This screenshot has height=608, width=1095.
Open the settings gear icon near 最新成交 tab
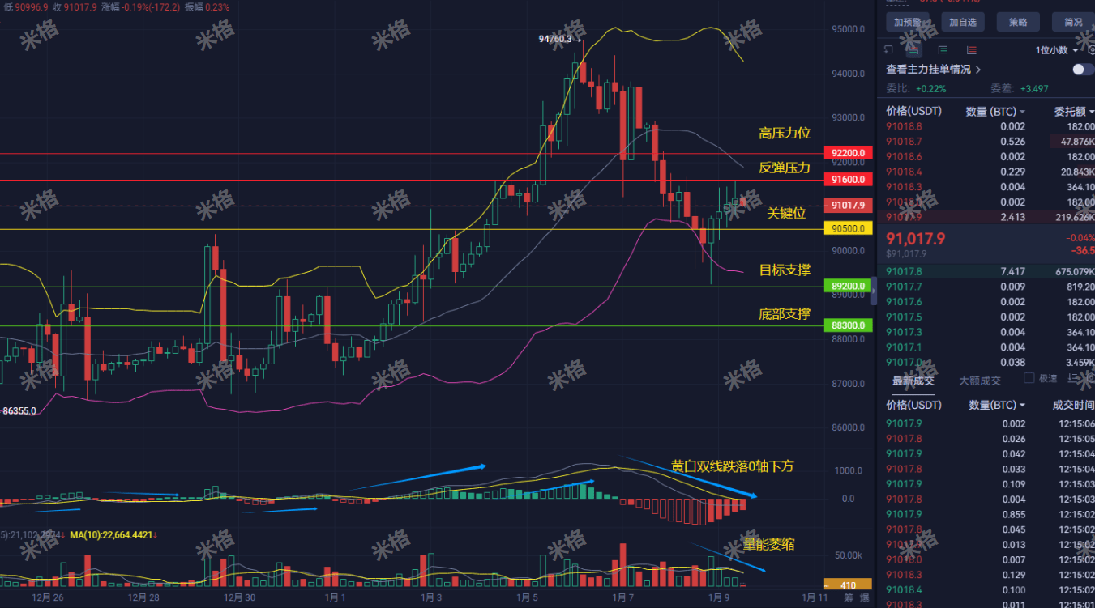[x=1092, y=377]
